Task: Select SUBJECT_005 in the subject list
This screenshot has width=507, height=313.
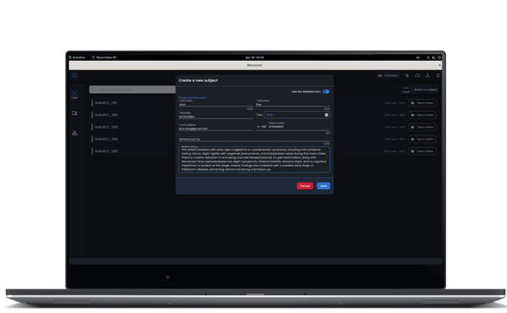Action: tap(106, 151)
